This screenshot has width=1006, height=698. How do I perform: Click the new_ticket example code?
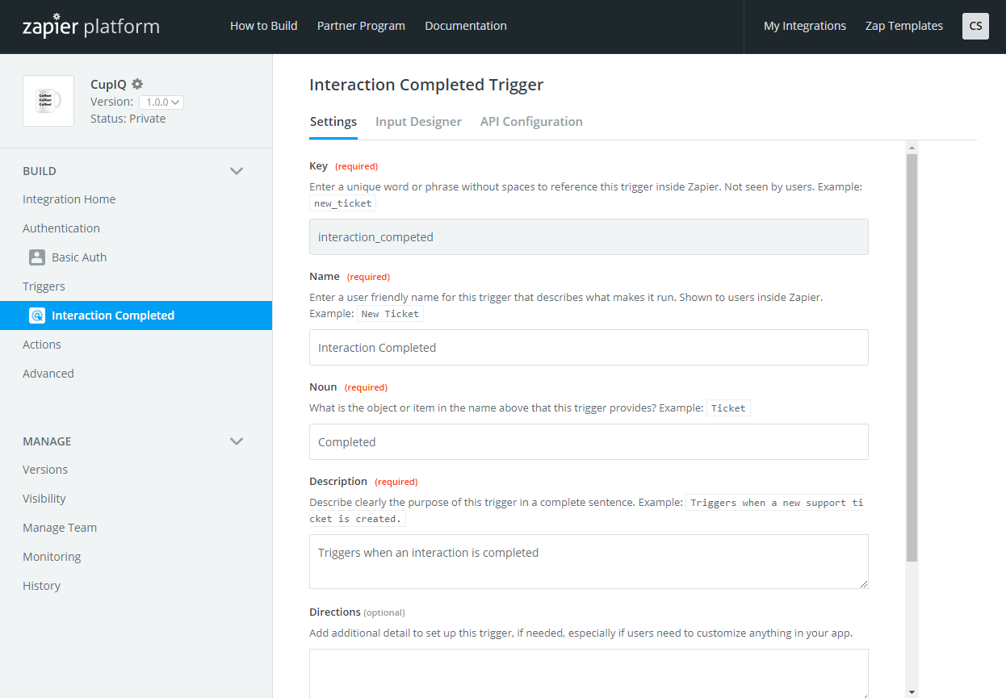(343, 203)
